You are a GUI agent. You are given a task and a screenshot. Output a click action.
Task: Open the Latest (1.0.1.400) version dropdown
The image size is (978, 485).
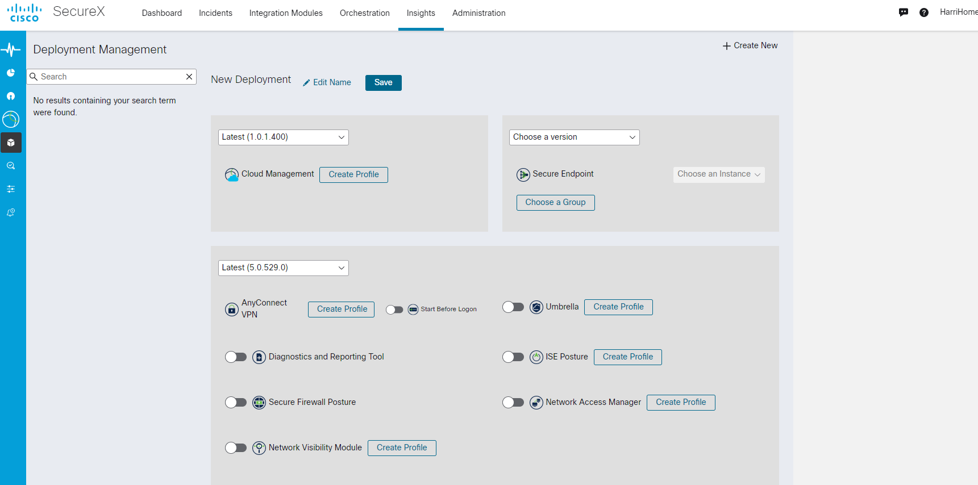[x=284, y=137]
